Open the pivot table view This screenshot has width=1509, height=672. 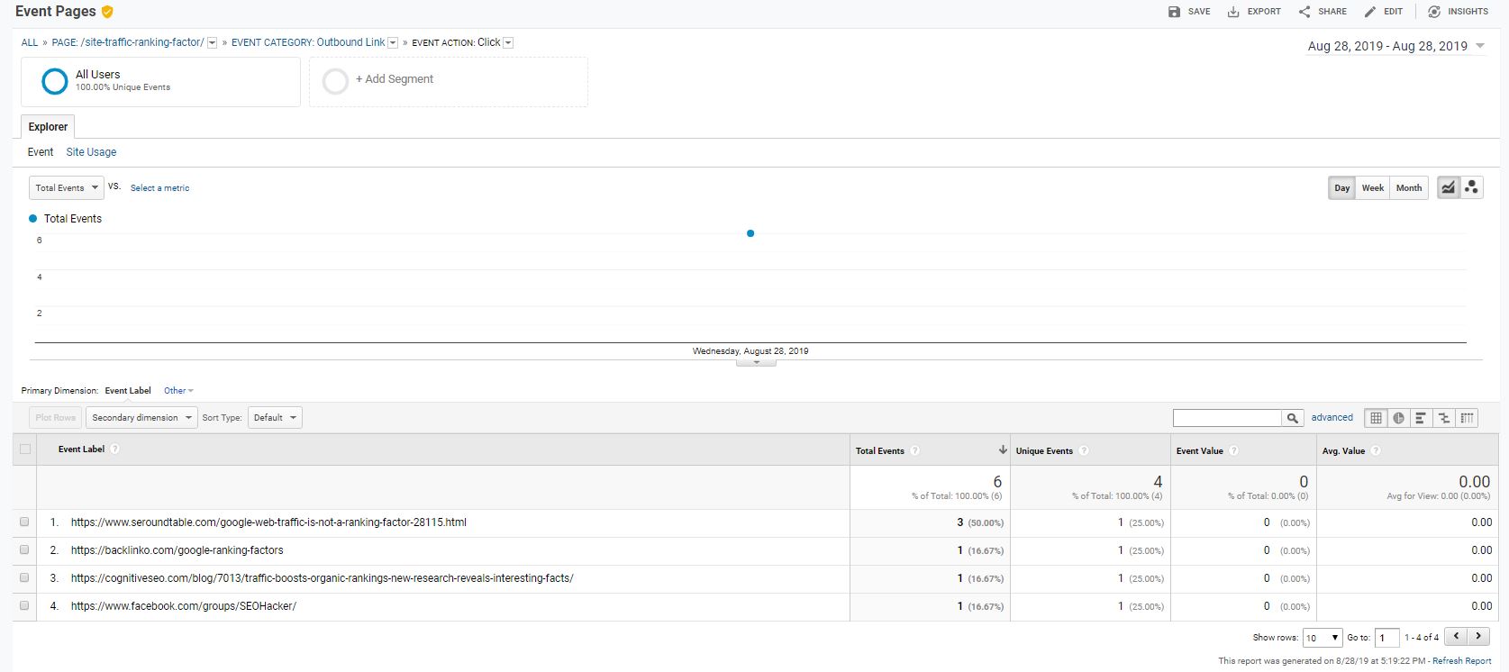point(1468,418)
